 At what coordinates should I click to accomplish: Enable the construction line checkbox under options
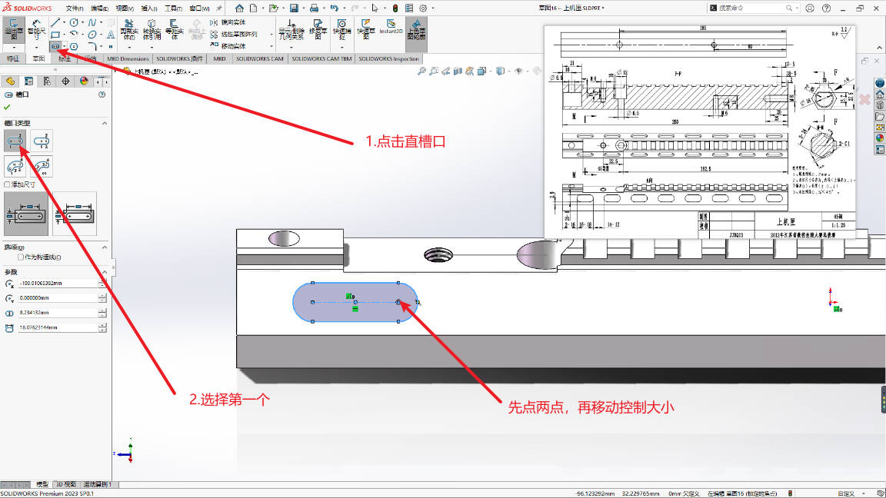click(x=21, y=257)
